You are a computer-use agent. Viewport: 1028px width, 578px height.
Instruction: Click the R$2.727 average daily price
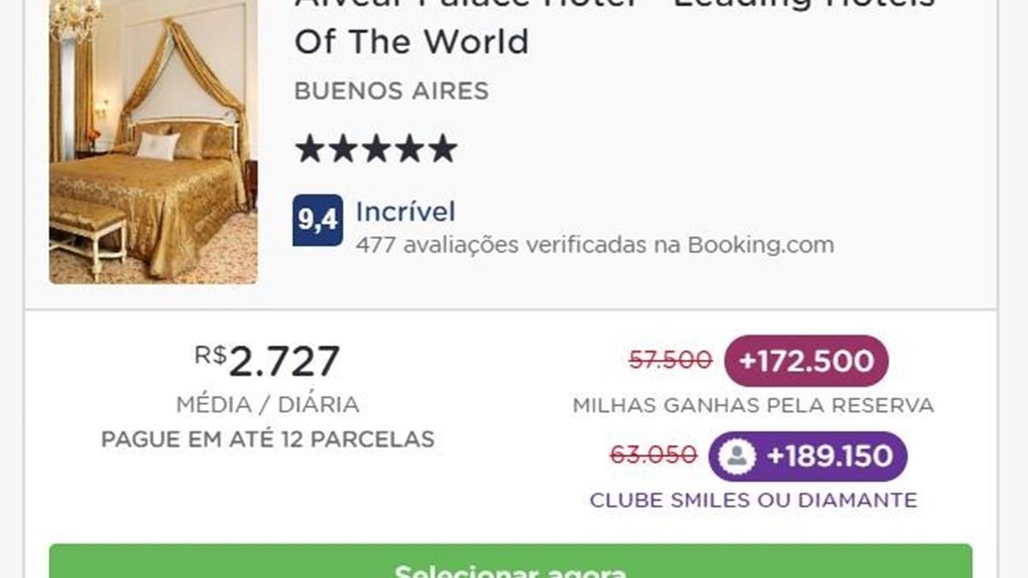click(x=267, y=361)
